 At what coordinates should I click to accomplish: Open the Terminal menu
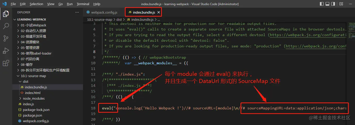[x=83, y=4]
